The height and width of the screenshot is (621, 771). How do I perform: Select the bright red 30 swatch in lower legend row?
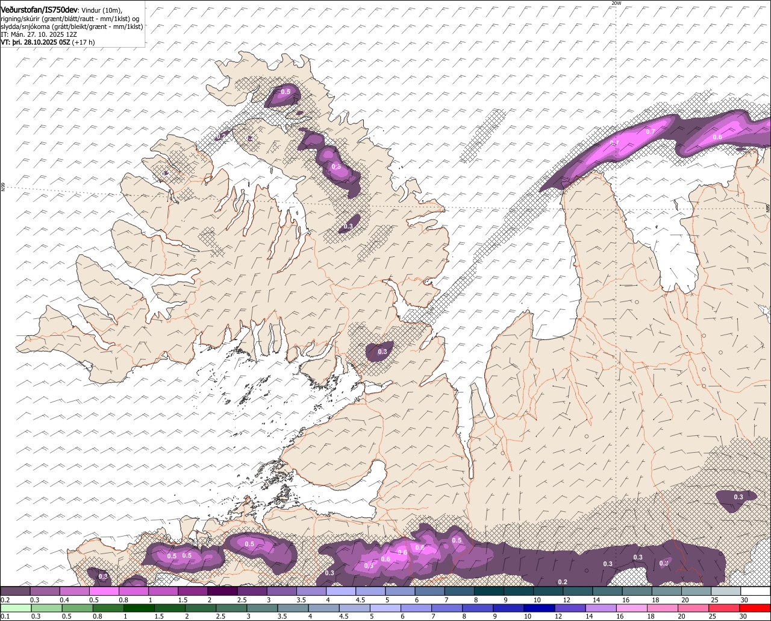point(756,608)
